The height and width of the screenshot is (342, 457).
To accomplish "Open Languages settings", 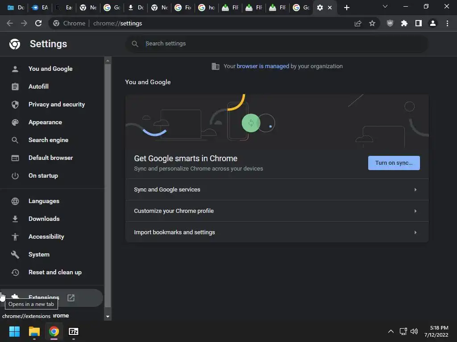I will (44, 201).
